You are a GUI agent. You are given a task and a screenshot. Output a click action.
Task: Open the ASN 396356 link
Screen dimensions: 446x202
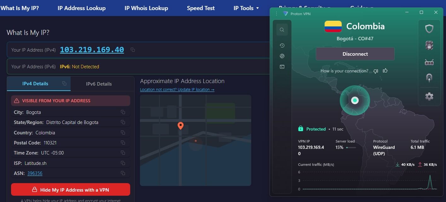pos(35,173)
